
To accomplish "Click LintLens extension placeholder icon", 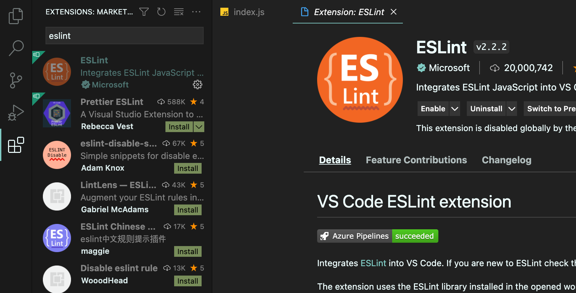I will pyautogui.click(x=57, y=196).
